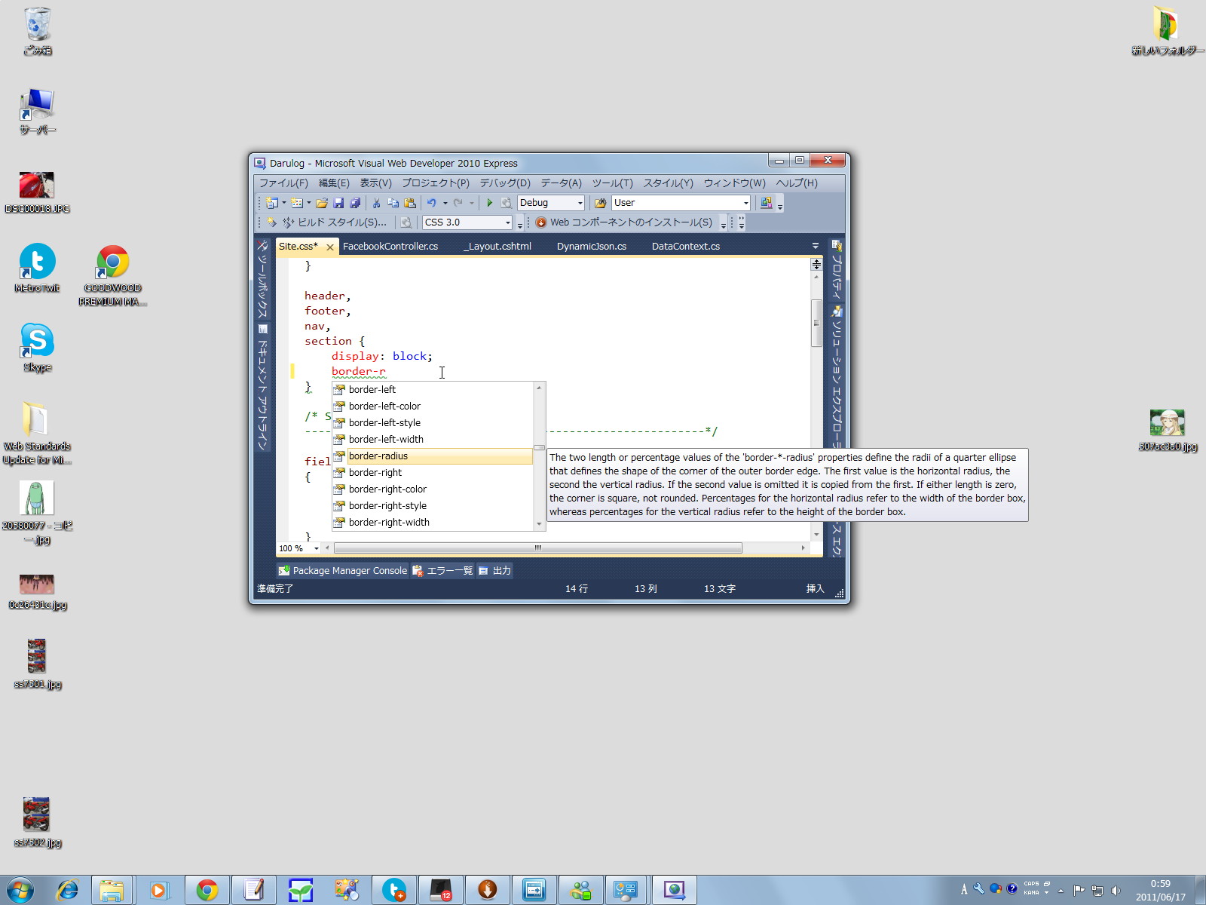Click the Open File folder icon

pos(322,203)
